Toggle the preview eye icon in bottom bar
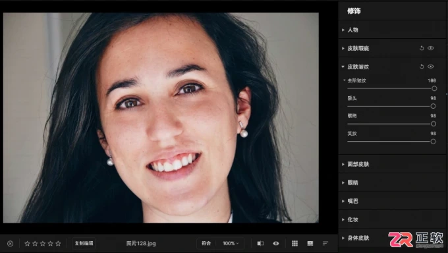The height and width of the screenshot is (253, 448). (275, 243)
